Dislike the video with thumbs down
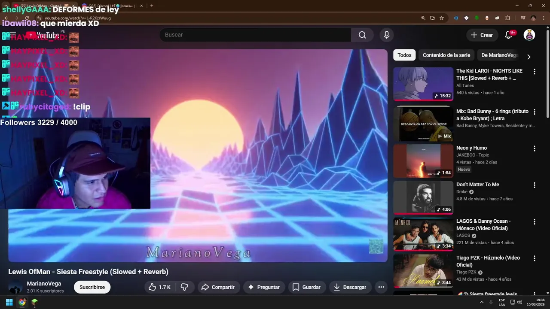The width and height of the screenshot is (550, 309). 185,287
